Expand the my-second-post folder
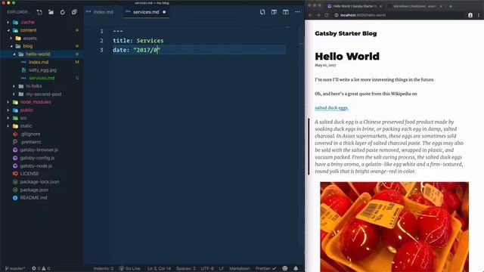Image resolution: width=484 pixels, height=272 pixels. (14, 94)
